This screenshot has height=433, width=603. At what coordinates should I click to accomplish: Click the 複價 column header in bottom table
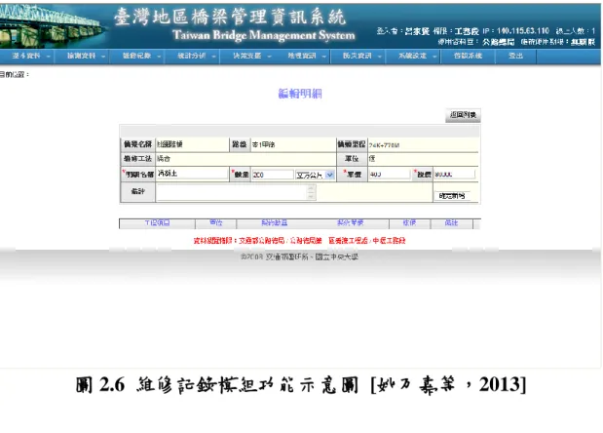(x=409, y=223)
